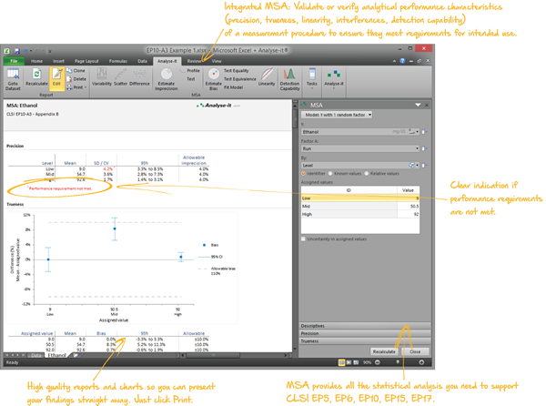Viewport: 546px width, 406px height.
Task: Click the Mid value cell 50.5
Action: click(408, 206)
